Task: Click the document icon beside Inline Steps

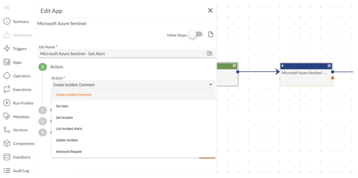Action: [210, 34]
